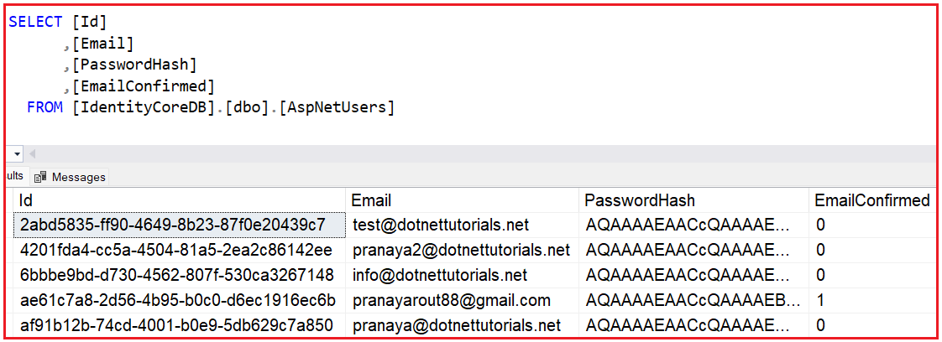Viewport: 942px width, 342px height.
Task: Select cell ae61c7a8-2d56-4b95-b0c0-d6ec1916ec6b
Action: 180,301
